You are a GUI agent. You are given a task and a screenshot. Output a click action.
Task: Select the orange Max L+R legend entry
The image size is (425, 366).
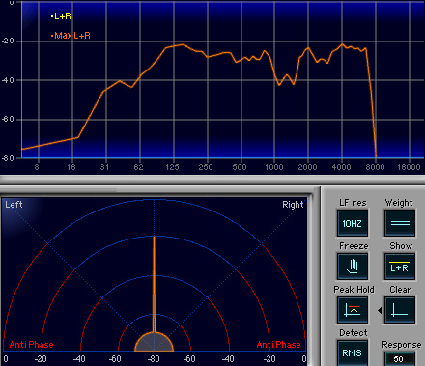coord(71,36)
